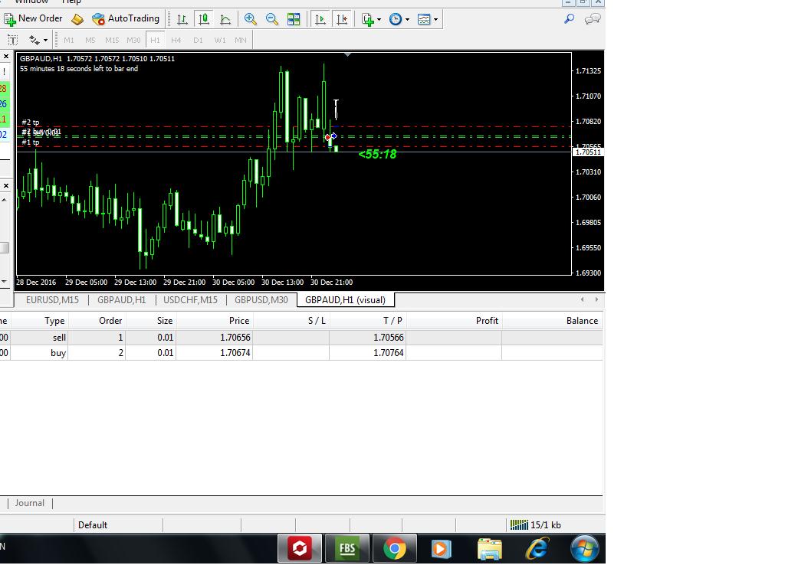The width and height of the screenshot is (785, 588).
Task: Switch chart to line chart style
Action: click(x=226, y=19)
